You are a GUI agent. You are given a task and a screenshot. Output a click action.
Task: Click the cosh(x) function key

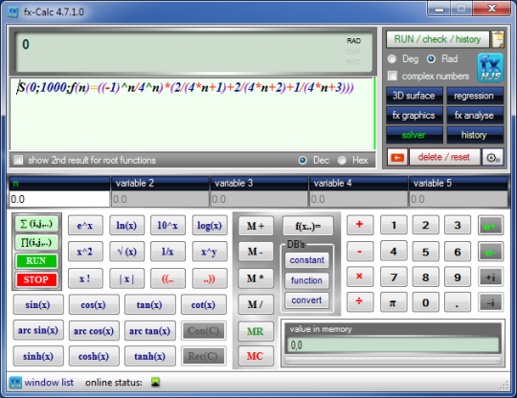94,356
